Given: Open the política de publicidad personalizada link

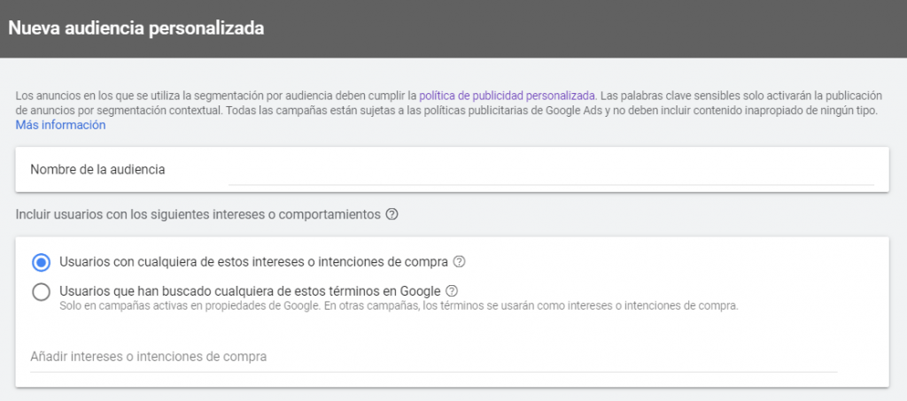Looking at the screenshot, I should (508, 96).
